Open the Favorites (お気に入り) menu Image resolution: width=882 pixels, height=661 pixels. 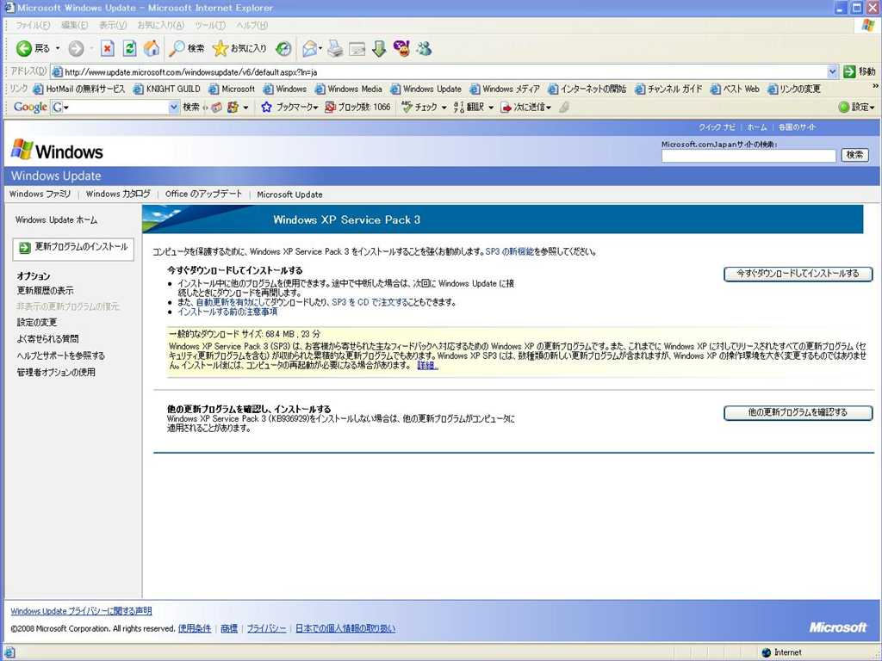160,25
